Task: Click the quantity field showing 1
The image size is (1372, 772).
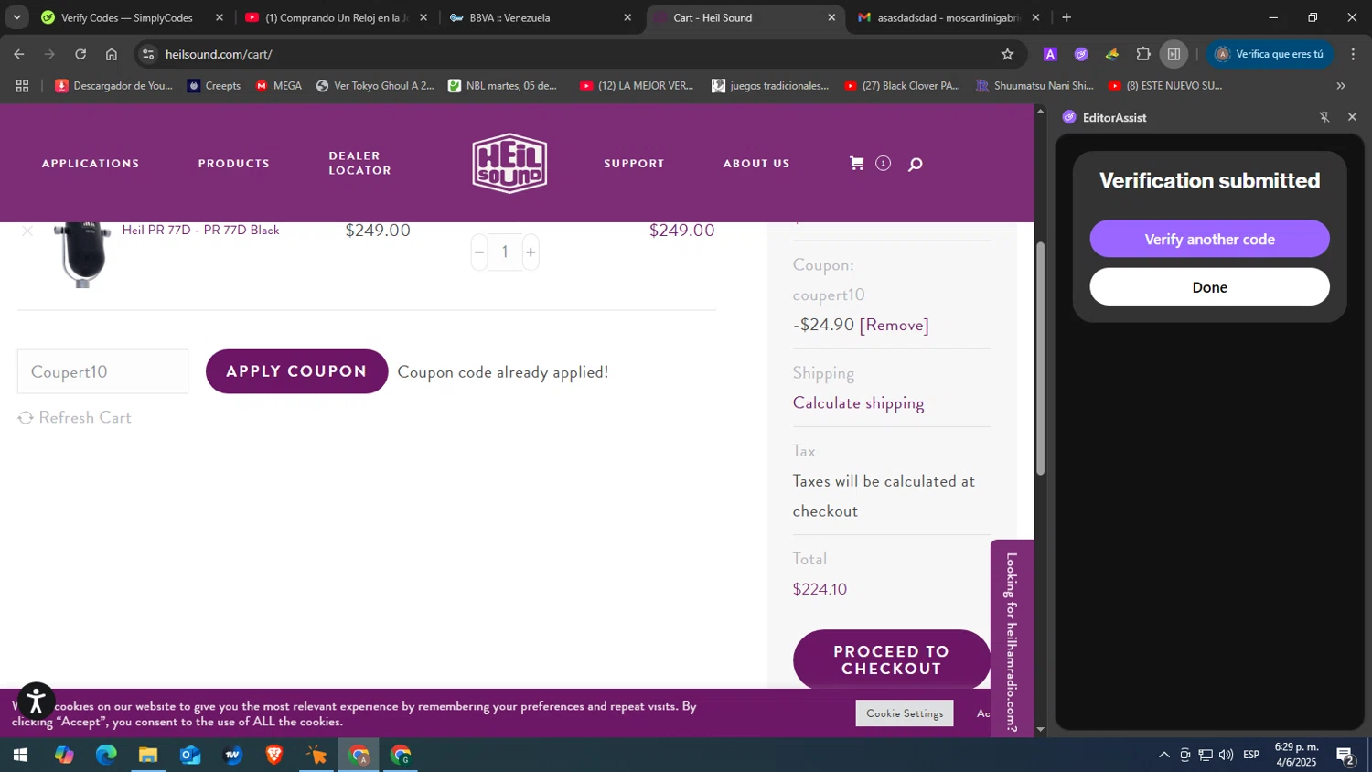Action: (505, 252)
